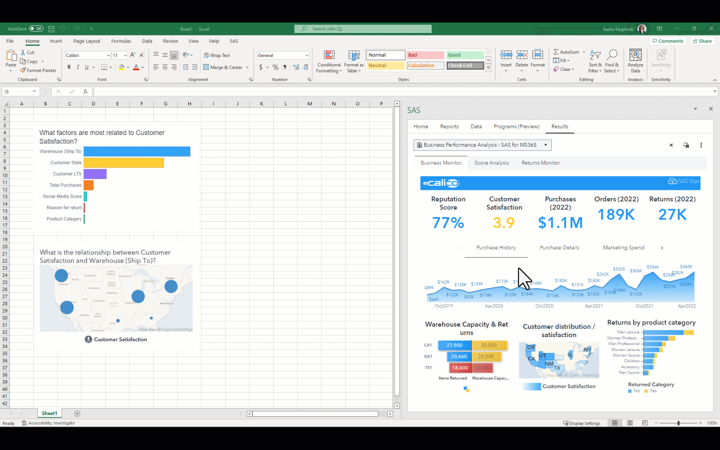
Task: Expand the Business Performance Analysis report selector
Action: (x=545, y=145)
